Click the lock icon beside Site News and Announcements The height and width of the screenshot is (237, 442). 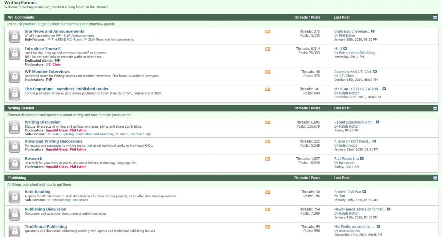point(15,36)
